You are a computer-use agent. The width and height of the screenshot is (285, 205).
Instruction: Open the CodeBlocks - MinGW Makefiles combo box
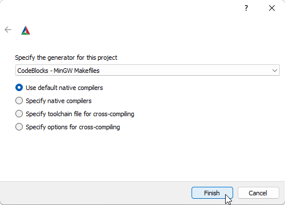(148, 70)
